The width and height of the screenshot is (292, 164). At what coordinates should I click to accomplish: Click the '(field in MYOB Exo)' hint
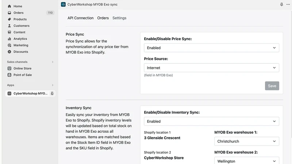click(158, 75)
